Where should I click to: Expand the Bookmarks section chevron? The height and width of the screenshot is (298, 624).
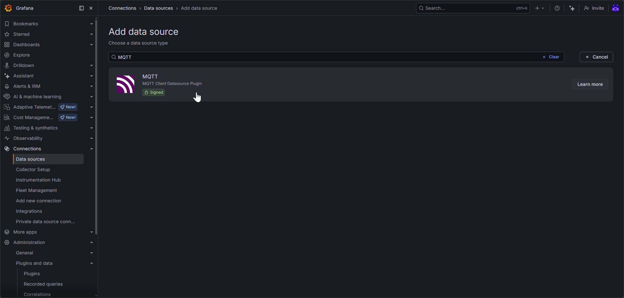point(92,24)
